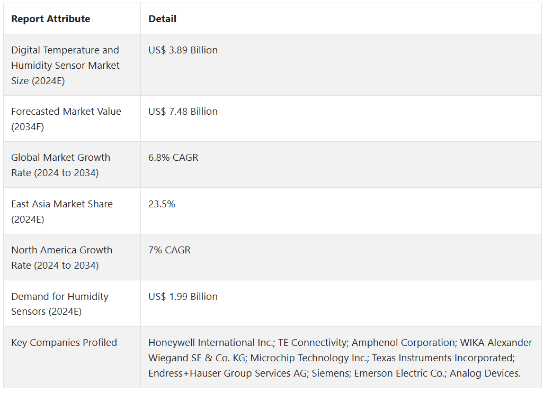Click the US$ 3.89 Billion value

(x=183, y=50)
